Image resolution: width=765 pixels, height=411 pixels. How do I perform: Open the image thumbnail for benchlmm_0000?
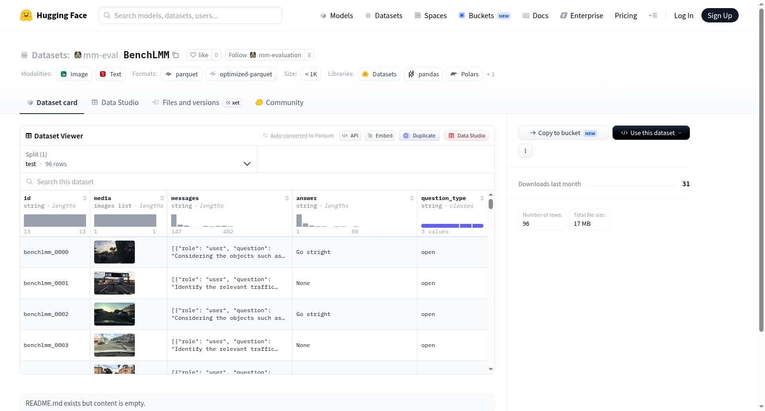click(114, 252)
